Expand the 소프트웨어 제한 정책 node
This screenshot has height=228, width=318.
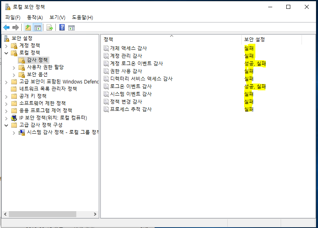click(x=6, y=104)
